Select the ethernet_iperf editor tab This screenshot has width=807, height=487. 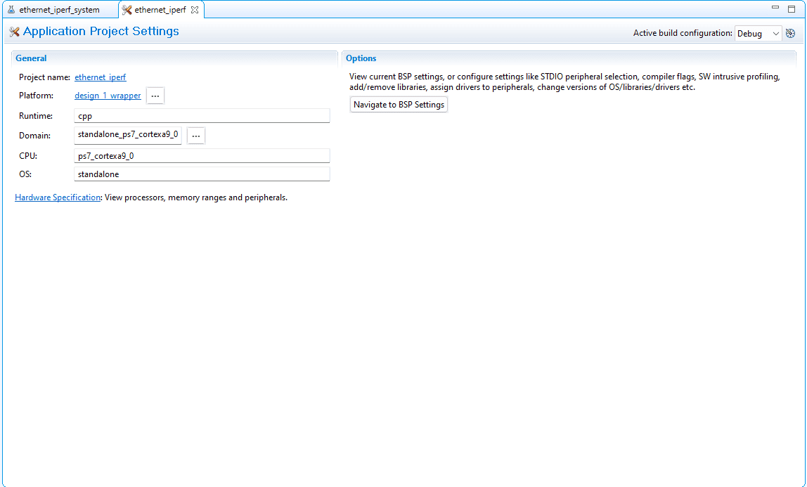[x=159, y=10]
